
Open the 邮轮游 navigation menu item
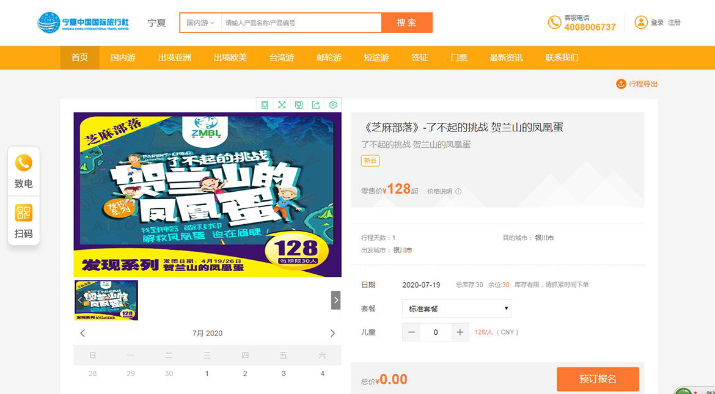click(329, 58)
